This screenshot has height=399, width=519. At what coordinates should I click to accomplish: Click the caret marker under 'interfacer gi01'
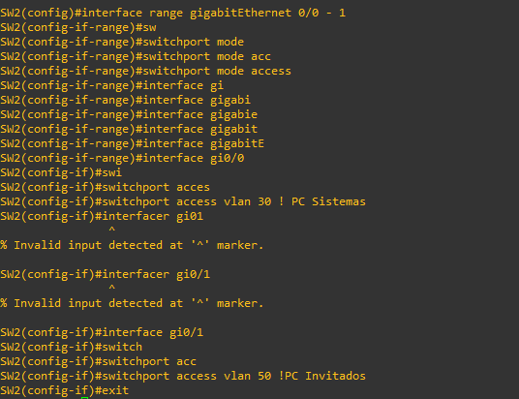pos(112,230)
